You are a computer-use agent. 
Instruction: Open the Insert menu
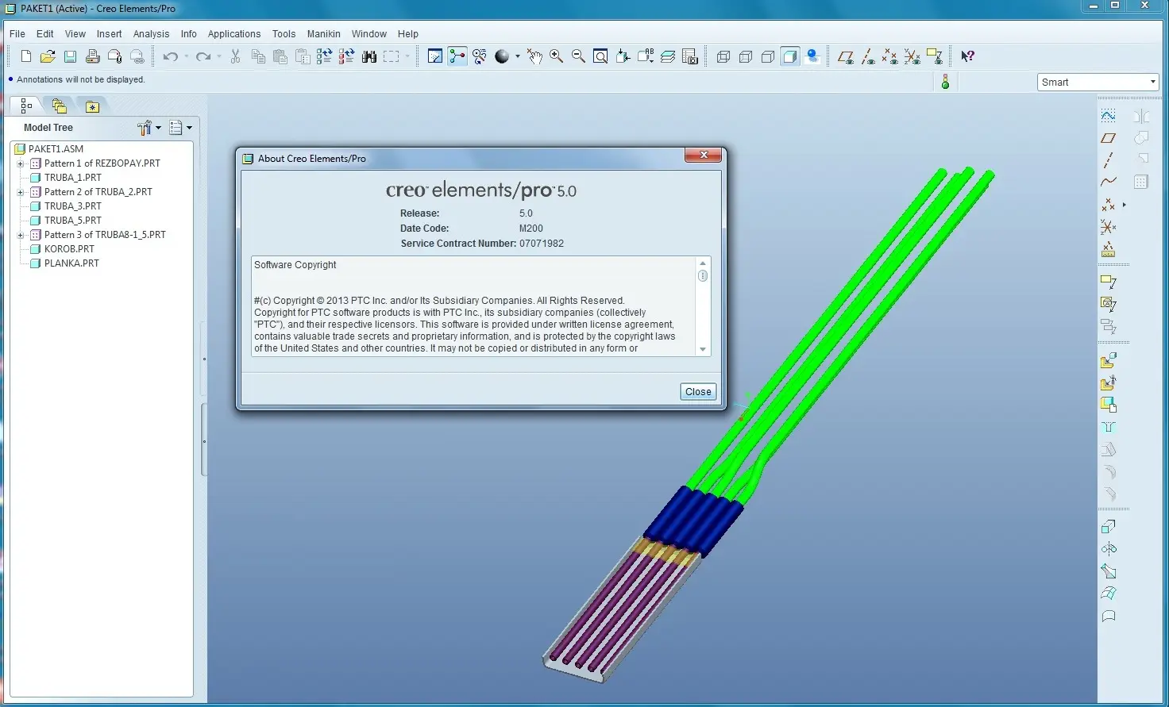tap(110, 34)
